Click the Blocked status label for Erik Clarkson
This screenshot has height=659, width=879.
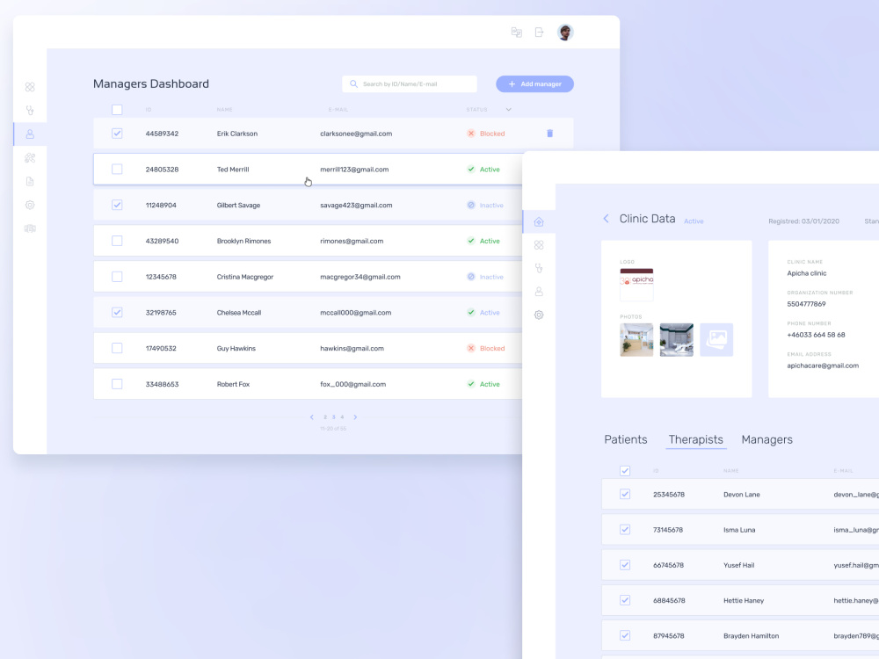(492, 134)
